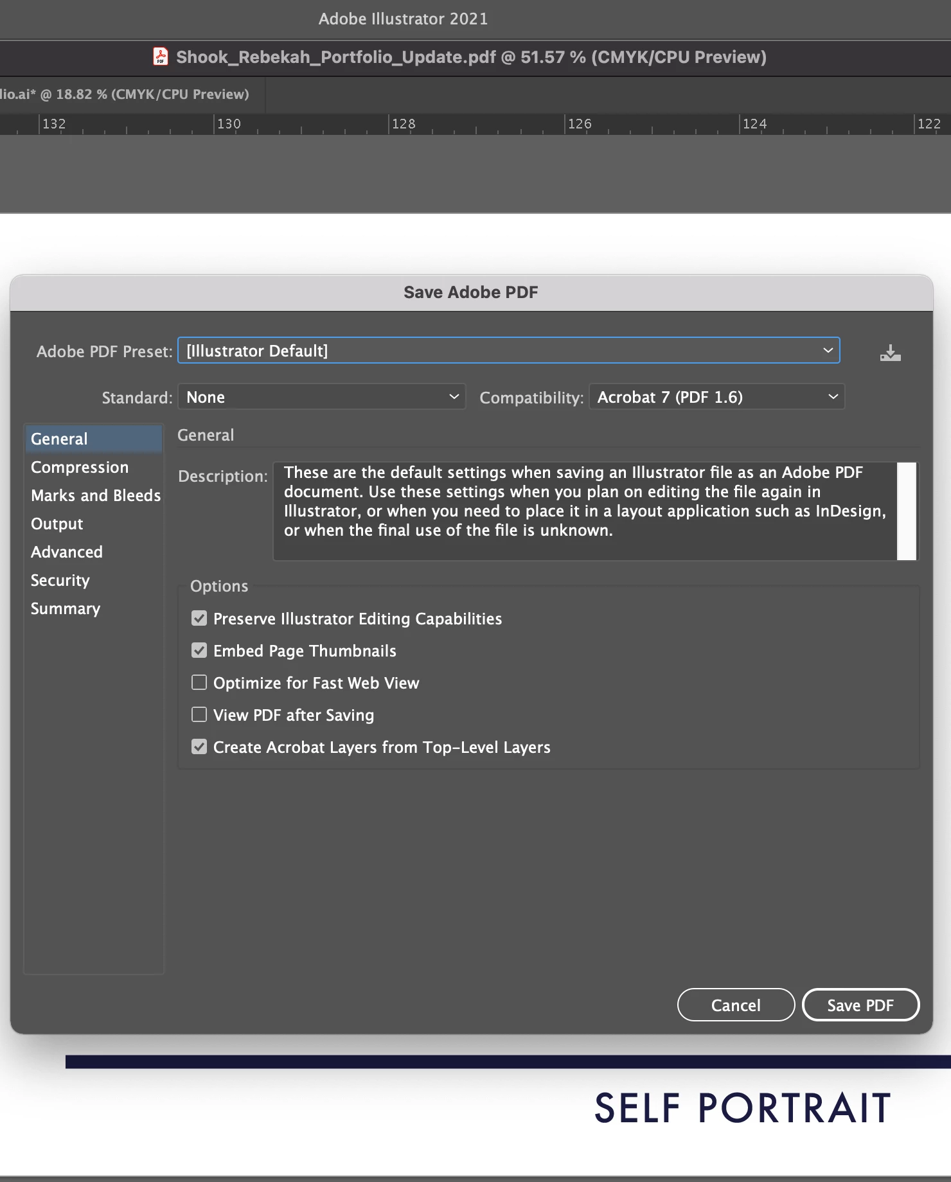951x1182 pixels.
Task: Uncheck Embed Page Thumbnails
Action: pos(199,650)
